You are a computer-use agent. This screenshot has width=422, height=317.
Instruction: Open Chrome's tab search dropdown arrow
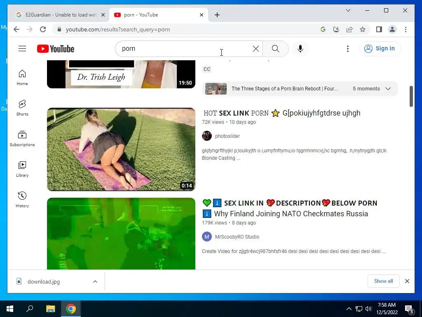pos(348,10)
